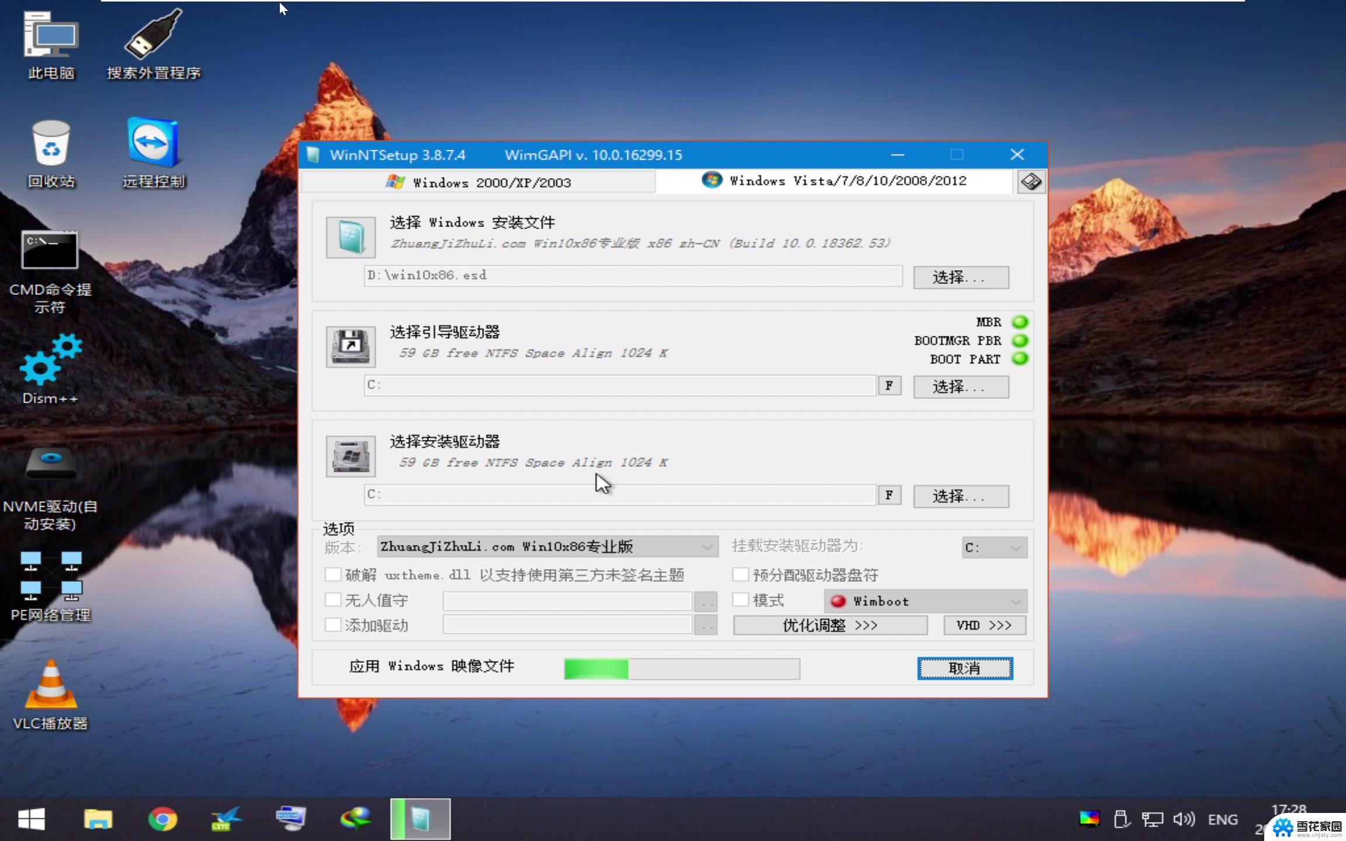Open PE网络管理 desktop icon
Viewport: 1346px width, 841px height.
51,587
